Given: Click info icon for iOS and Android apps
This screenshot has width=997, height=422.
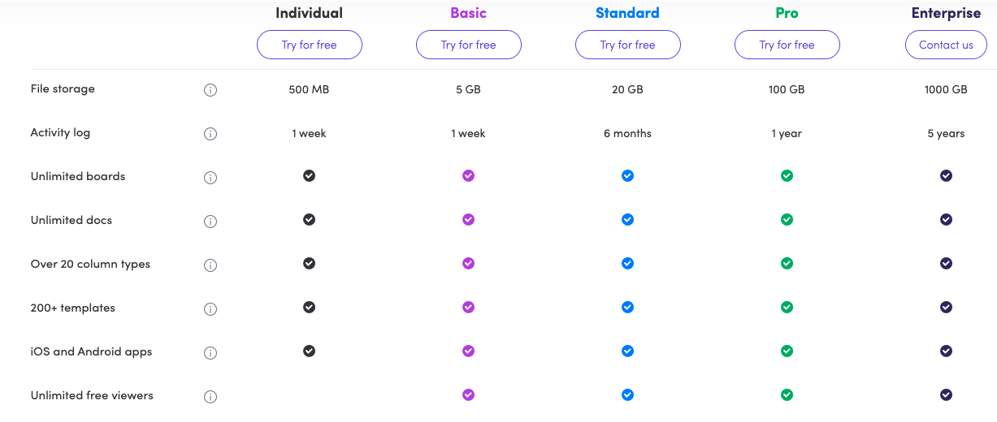Looking at the screenshot, I should pyautogui.click(x=210, y=353).
